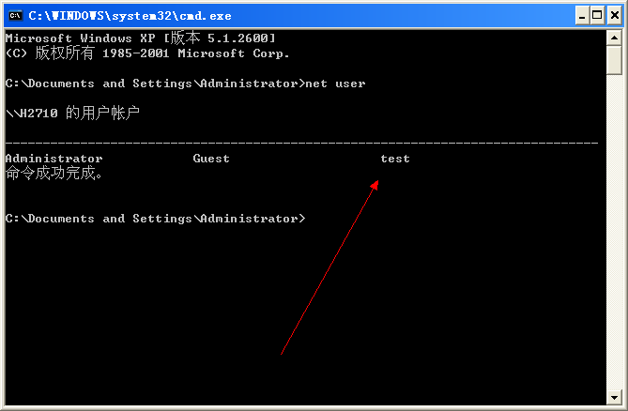628x411 pixels.
Task: Click the scrollbar up arrow
Action: tap(614, 38)
